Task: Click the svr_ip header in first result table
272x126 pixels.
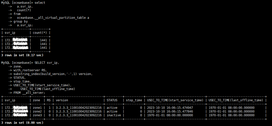Action: pos(10,33)
